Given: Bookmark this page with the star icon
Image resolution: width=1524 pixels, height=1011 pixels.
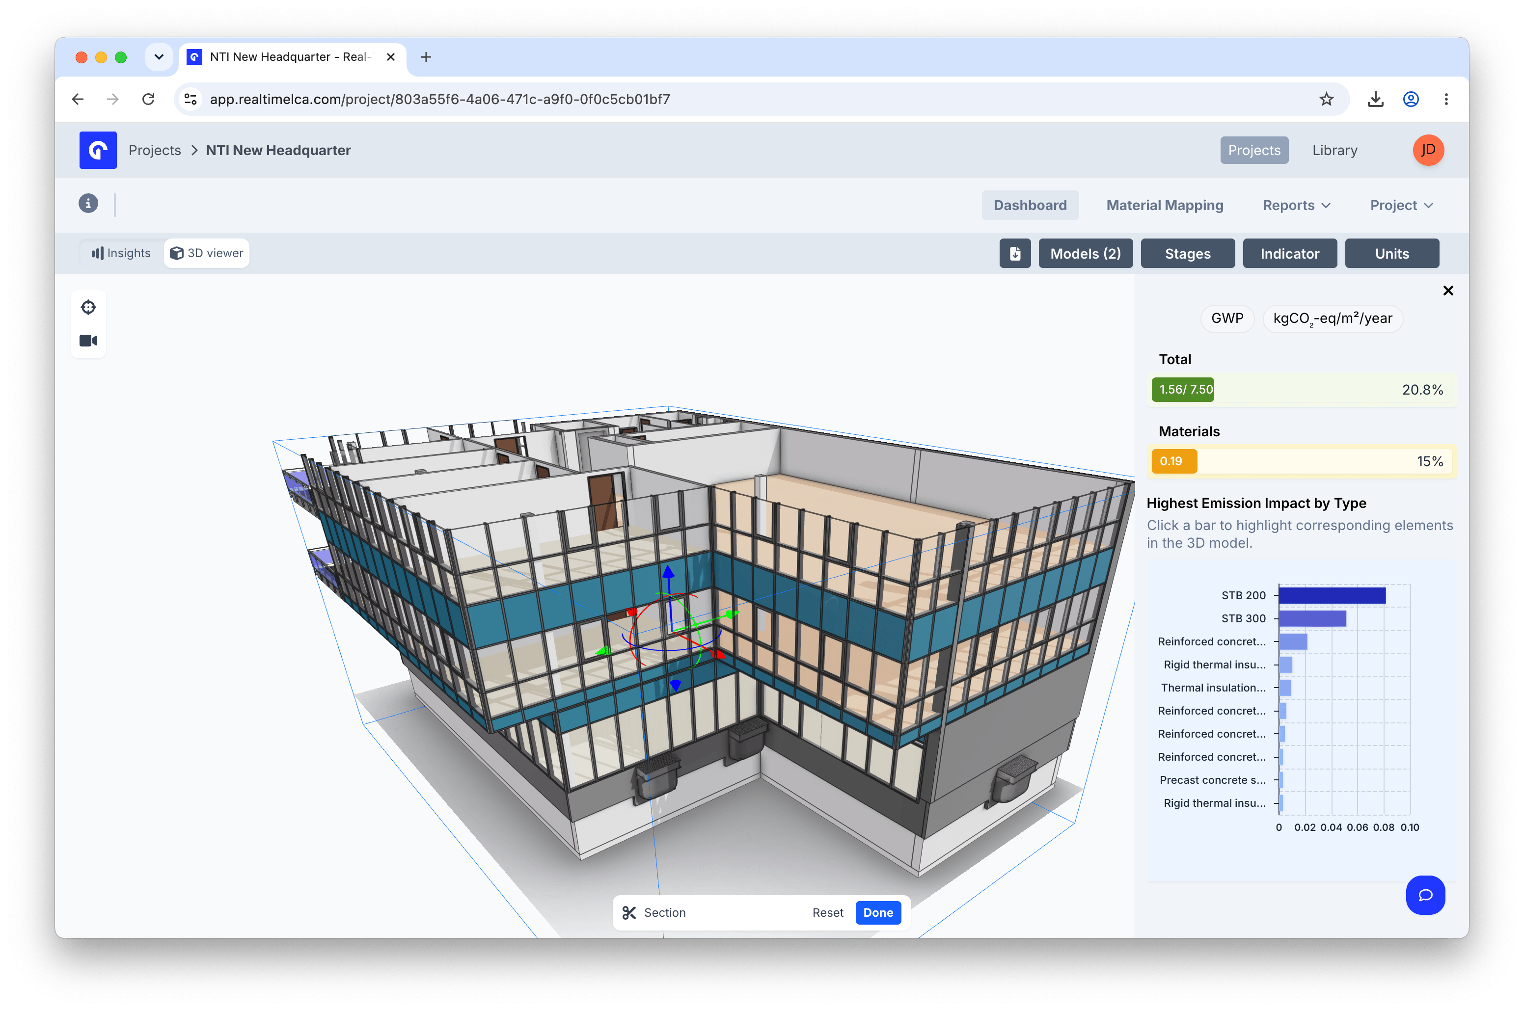Looking at the screenshot, I should pyautogui.click(x=1326, y=99).
